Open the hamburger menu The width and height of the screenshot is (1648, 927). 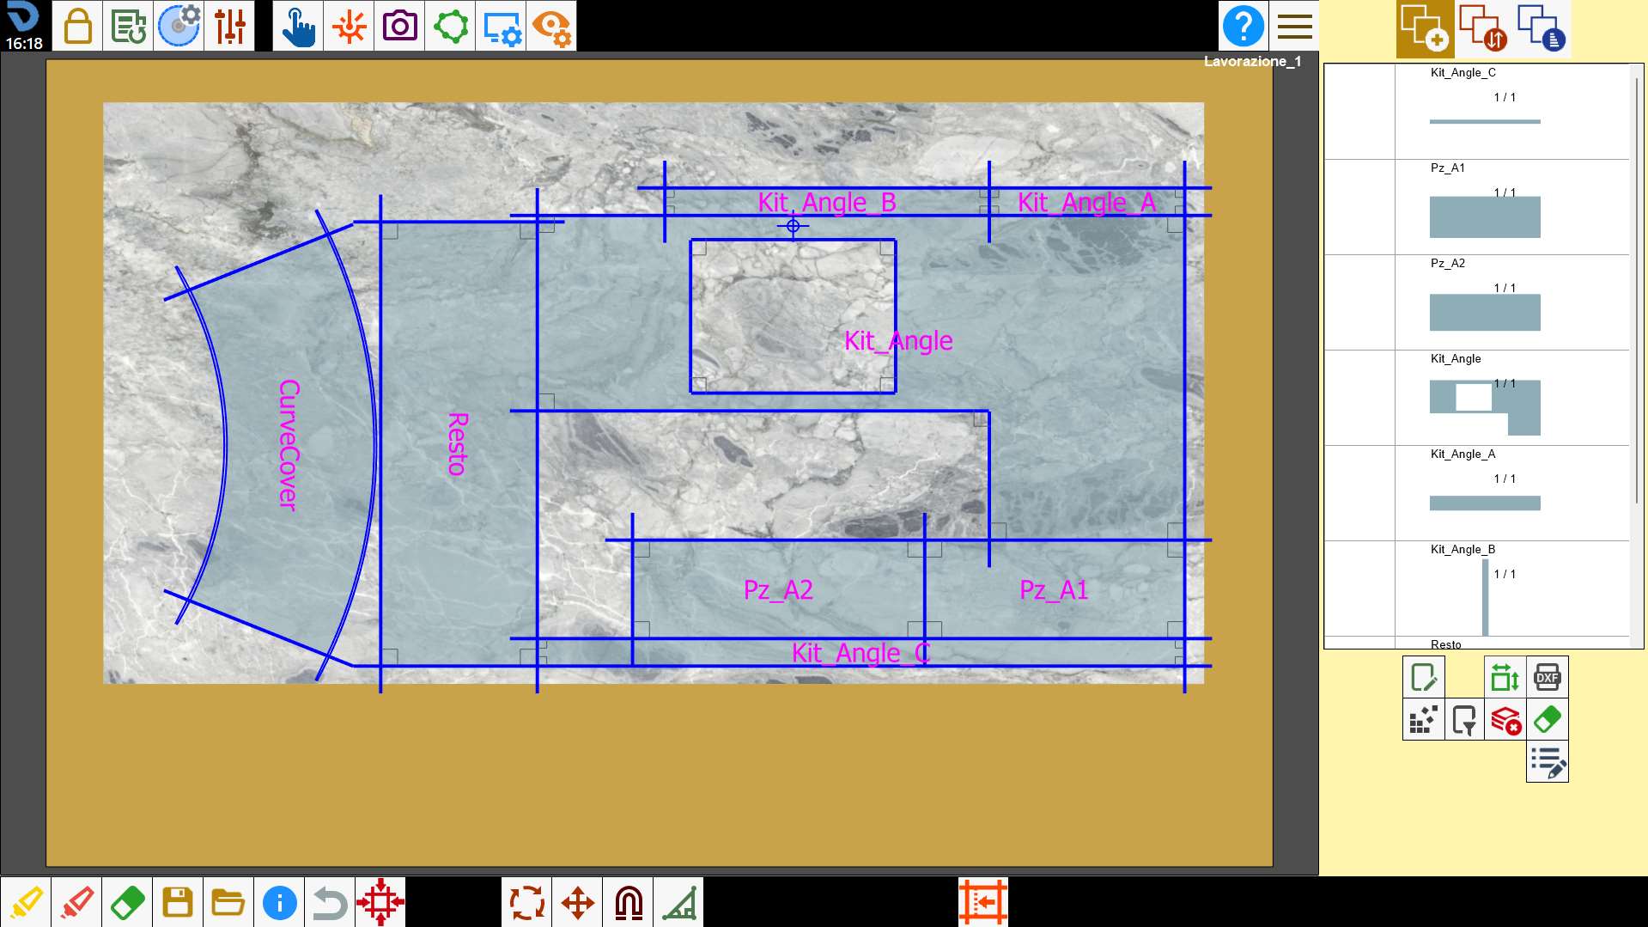coord(1294,26)
